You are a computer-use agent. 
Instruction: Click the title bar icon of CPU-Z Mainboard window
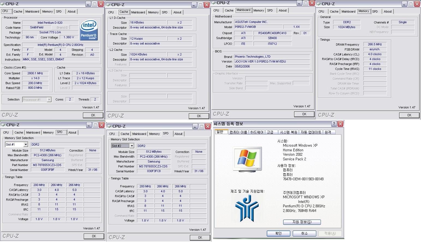(x=214, y=3)
